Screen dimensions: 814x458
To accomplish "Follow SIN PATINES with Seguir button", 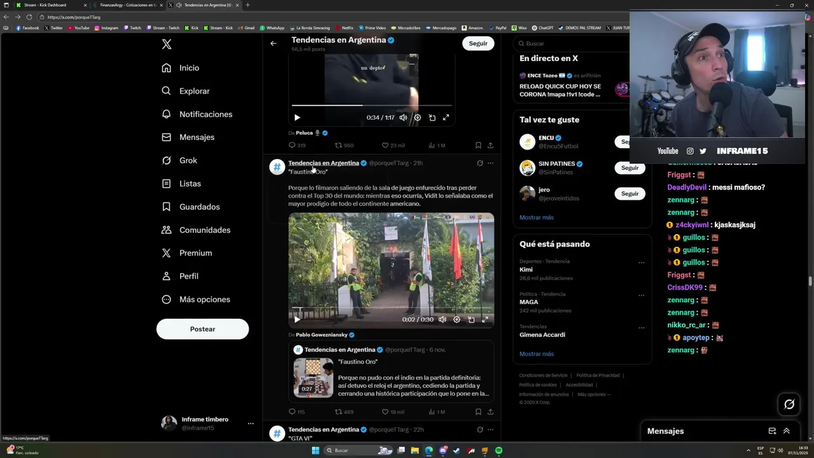I will pyautogui.click(x=630, y=168).
